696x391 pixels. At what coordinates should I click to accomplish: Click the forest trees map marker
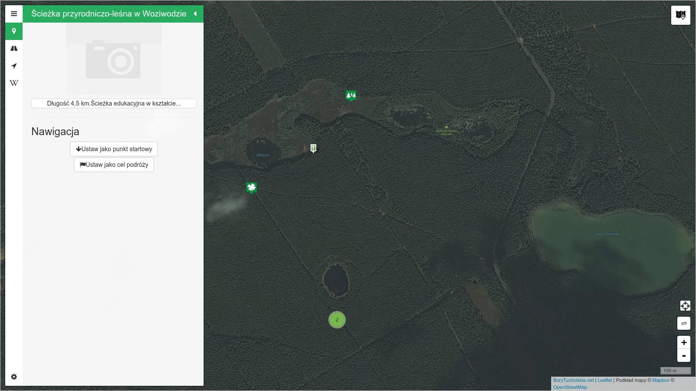tap(351, 95)
